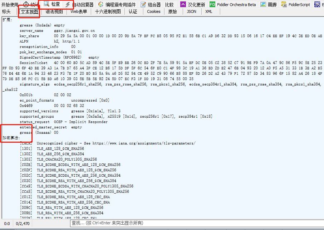Viewport: 324px width, 230px height.
Task: Click the [CCA8] cipher row
Action: pos(74,192)
